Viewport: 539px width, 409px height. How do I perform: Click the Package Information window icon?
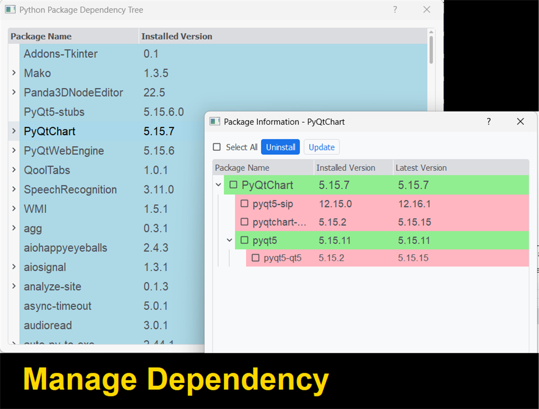215,122
